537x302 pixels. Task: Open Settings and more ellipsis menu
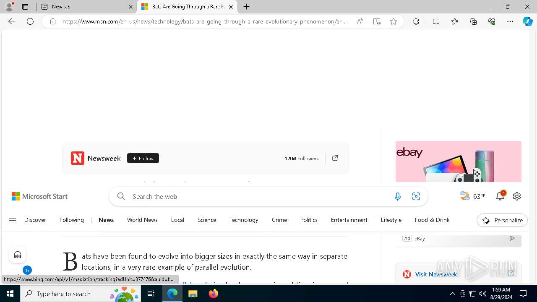point(510,21)
